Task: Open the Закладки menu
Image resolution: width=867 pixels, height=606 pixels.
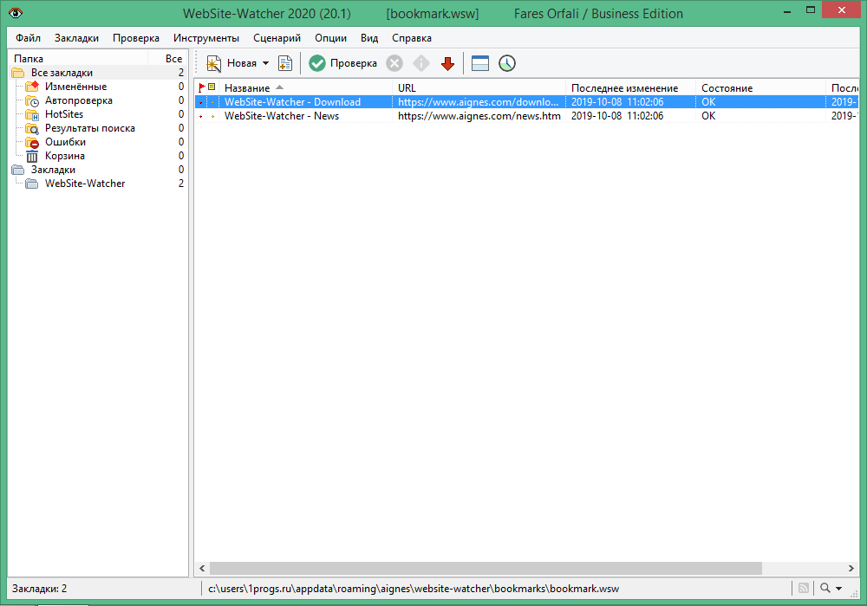Action: [76, 38]
